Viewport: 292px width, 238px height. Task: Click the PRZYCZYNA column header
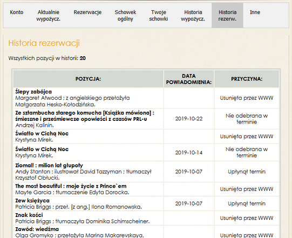coord(247,79)
